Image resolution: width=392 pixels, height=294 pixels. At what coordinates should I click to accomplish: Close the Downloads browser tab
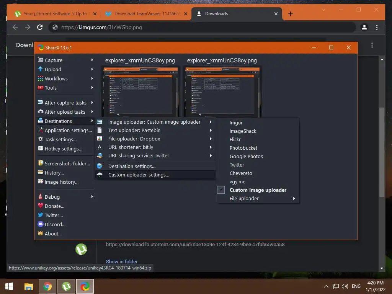276,14
